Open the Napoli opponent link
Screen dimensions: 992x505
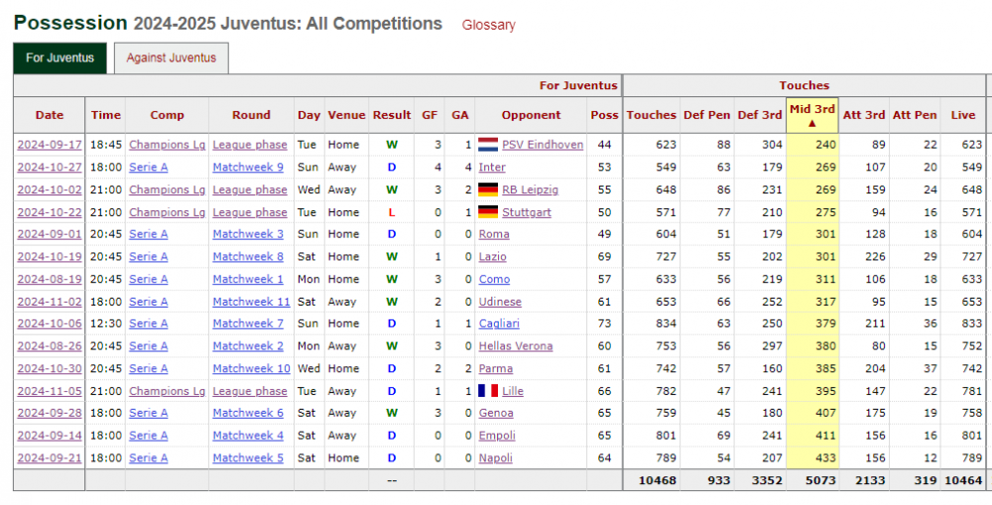tap(495, 457)
